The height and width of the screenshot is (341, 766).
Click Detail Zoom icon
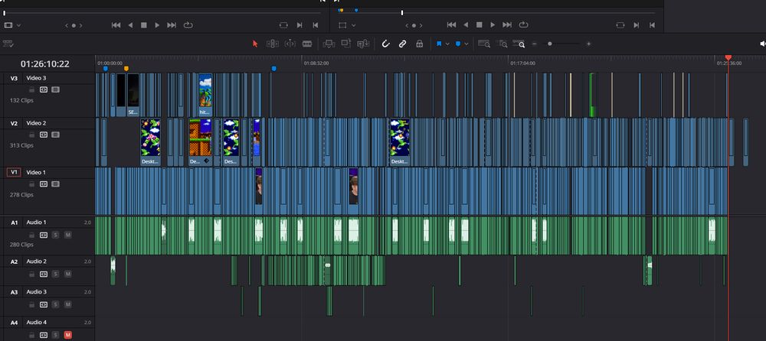coord(502,44)
